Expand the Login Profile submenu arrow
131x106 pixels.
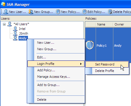point(81,64)
